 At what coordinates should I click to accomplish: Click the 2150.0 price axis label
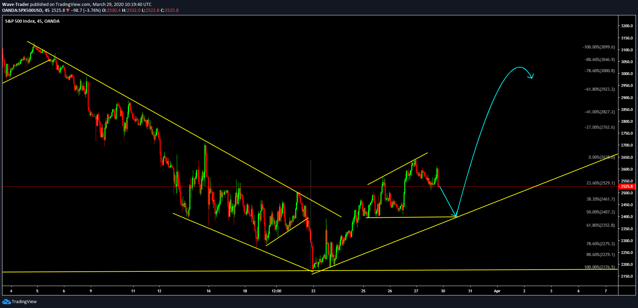[627, 276]
